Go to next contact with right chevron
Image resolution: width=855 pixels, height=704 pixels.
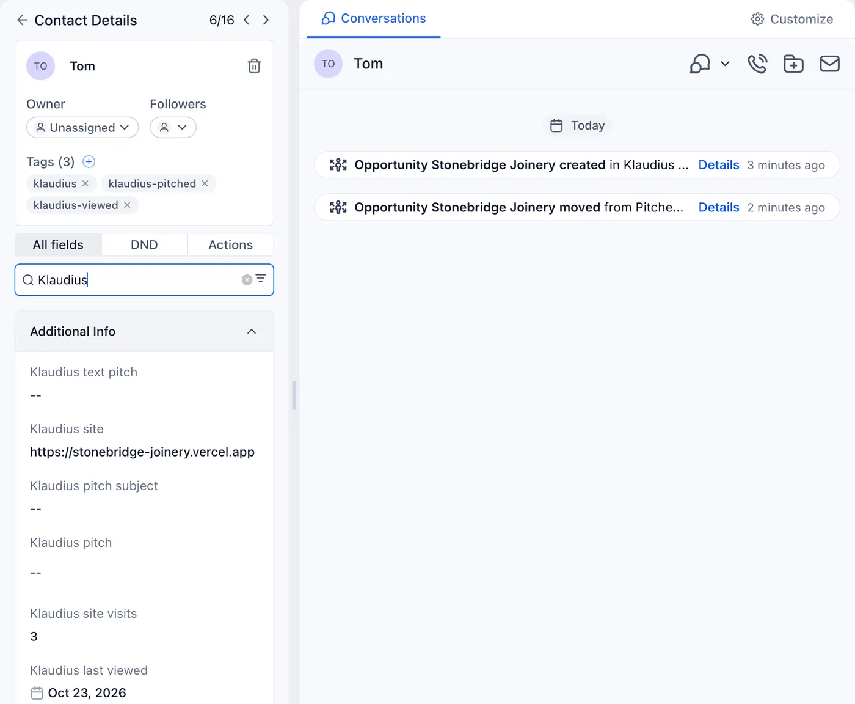266,20
